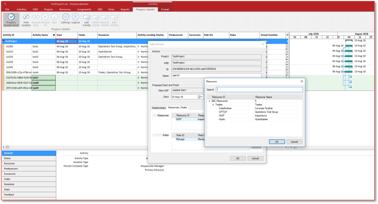Click the Resource dialog Search field
Image resolution: width=378 pixels, height=204 pixels.
(259, 90)
